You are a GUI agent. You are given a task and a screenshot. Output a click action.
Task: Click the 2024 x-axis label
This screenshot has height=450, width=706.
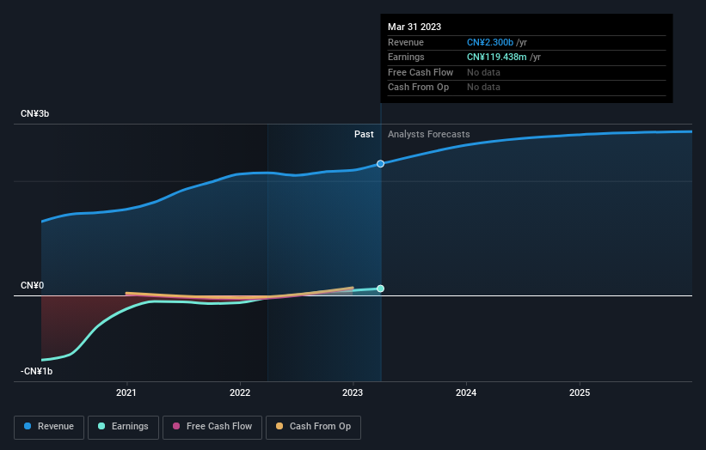click(x=466, y=392)
